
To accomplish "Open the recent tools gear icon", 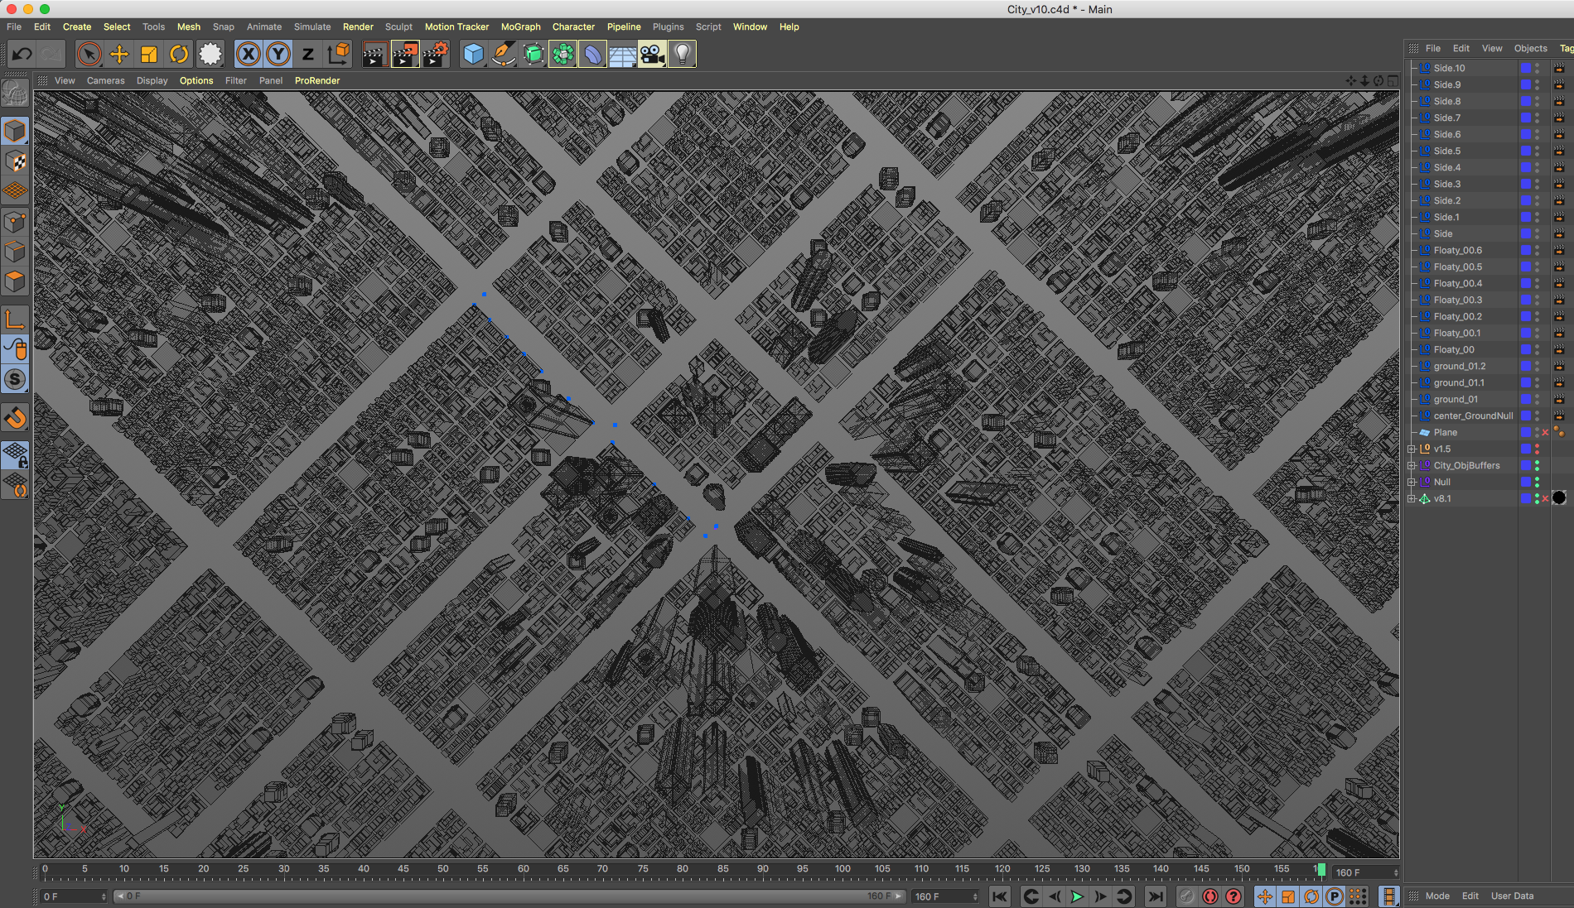I will click(210, 55).
